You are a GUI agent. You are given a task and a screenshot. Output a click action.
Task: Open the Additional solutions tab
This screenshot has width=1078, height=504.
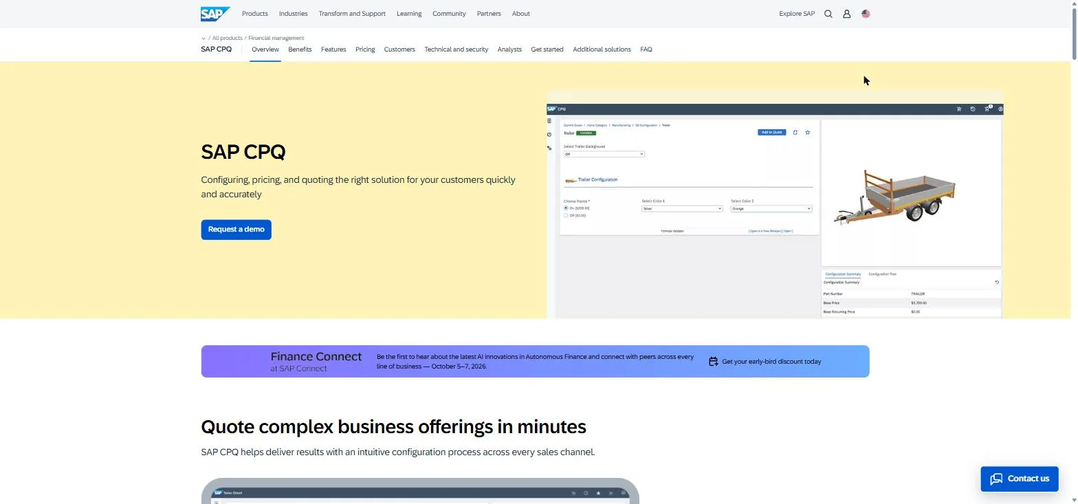pos(602,50)
